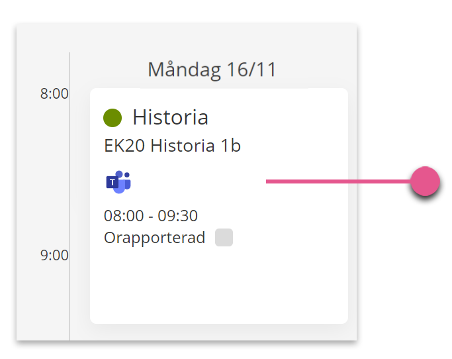The image size is (452, 359).
Task: Click the people figures in Teams logo
Action: (x=124, y=181)
